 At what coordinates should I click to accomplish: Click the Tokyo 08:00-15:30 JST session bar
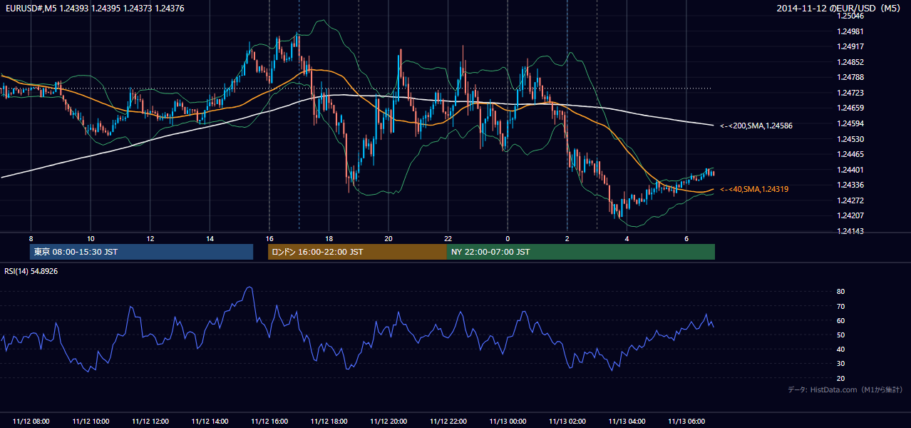[141, 252]
